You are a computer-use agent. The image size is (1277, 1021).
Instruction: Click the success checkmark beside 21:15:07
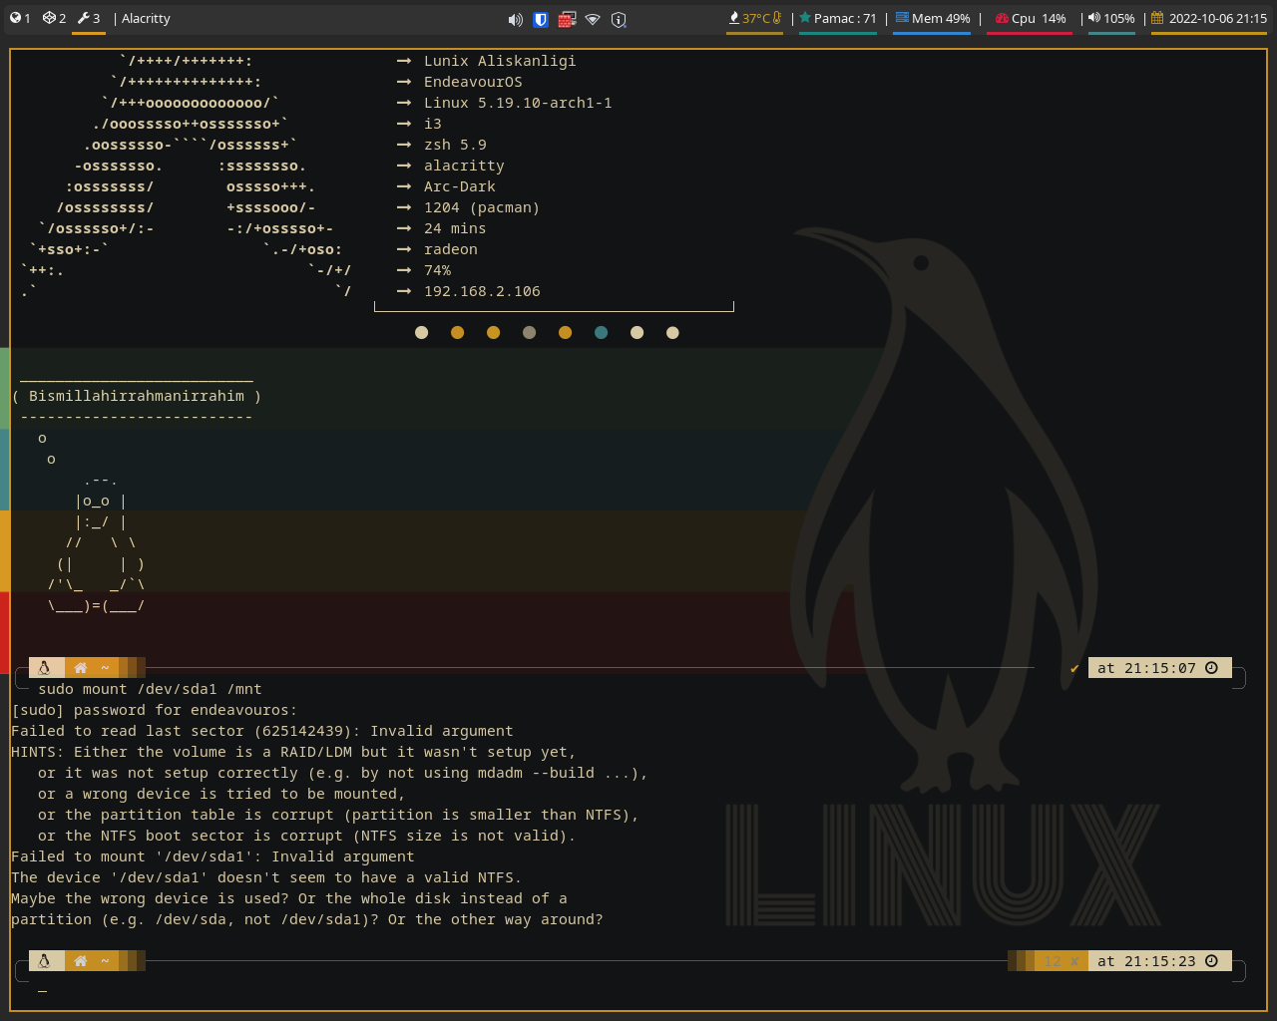click(x=1074, y=668)
